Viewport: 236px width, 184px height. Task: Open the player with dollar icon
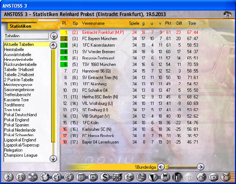coord(129,177)
